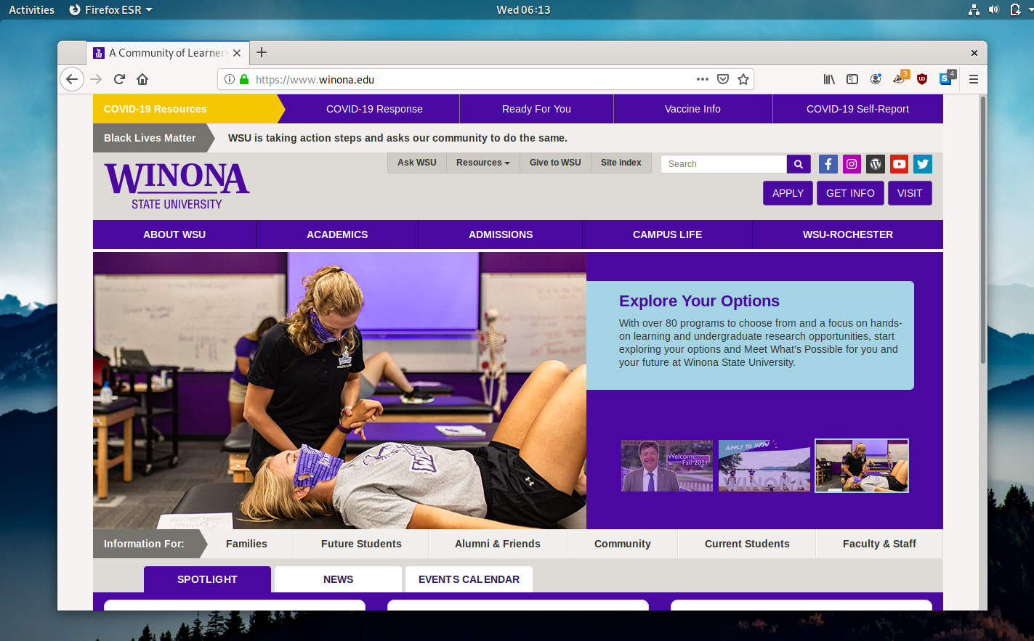This screenshot has width=1034, height=641.
Task: Click the GET INFO button
Action: pyautogui.click(x=850, y=193)
